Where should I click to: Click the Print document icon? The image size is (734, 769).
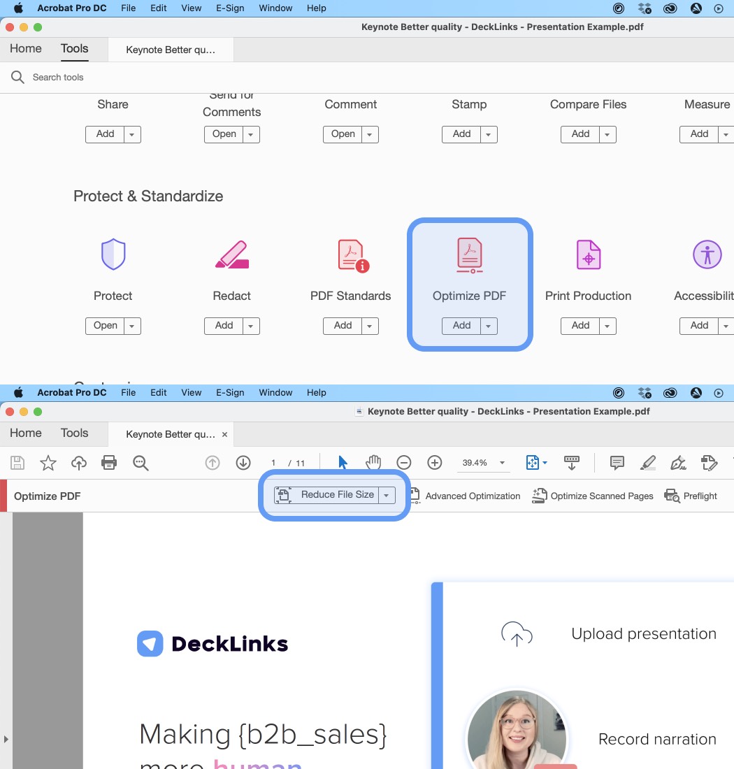[109, 462]
